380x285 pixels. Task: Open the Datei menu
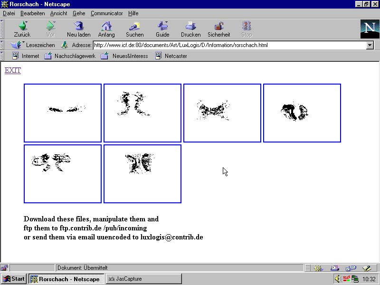click(x=9, y=13)
